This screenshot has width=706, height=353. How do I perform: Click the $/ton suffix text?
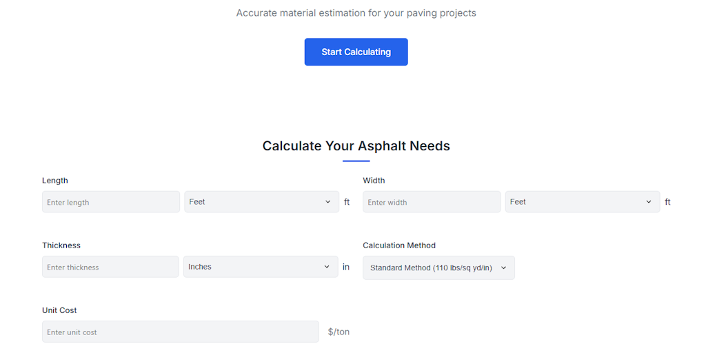339,332
